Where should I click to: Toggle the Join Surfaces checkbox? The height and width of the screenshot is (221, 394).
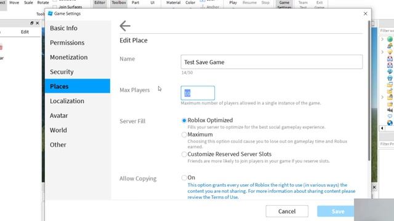coord(55,7)
